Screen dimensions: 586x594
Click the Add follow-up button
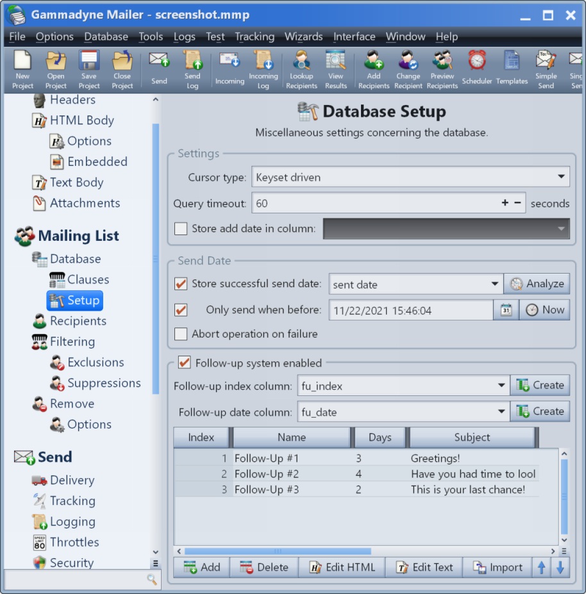pos(202,567)
